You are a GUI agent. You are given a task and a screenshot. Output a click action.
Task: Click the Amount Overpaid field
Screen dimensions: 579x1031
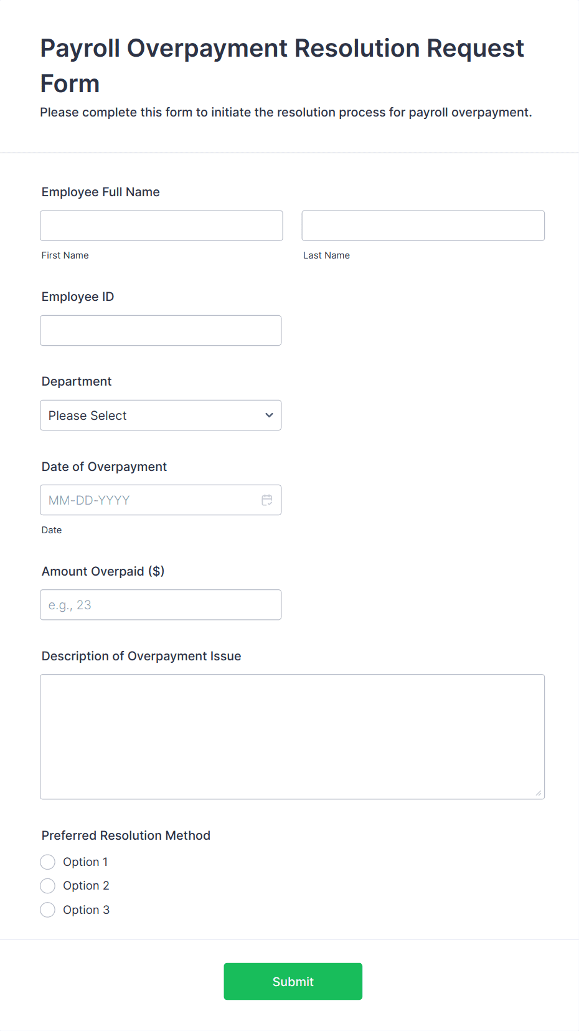pyautogui.click(x=161, y=604)
